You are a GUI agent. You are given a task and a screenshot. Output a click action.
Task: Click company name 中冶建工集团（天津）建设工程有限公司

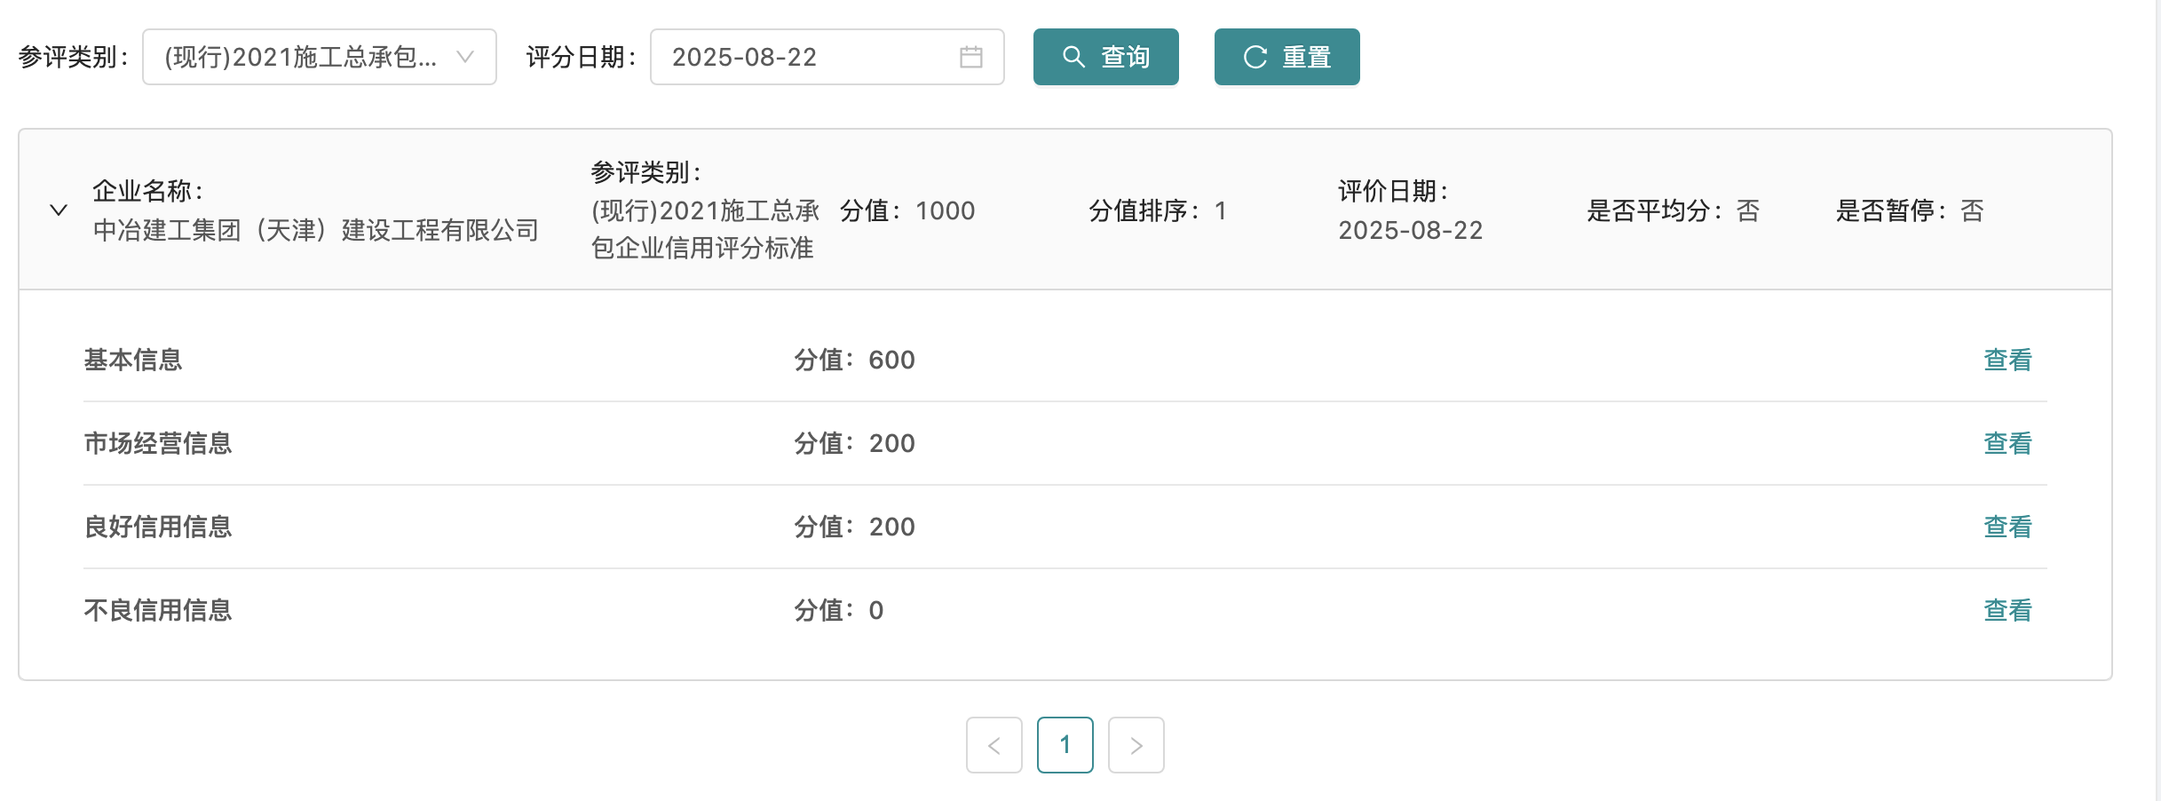(x=316, y=231)
